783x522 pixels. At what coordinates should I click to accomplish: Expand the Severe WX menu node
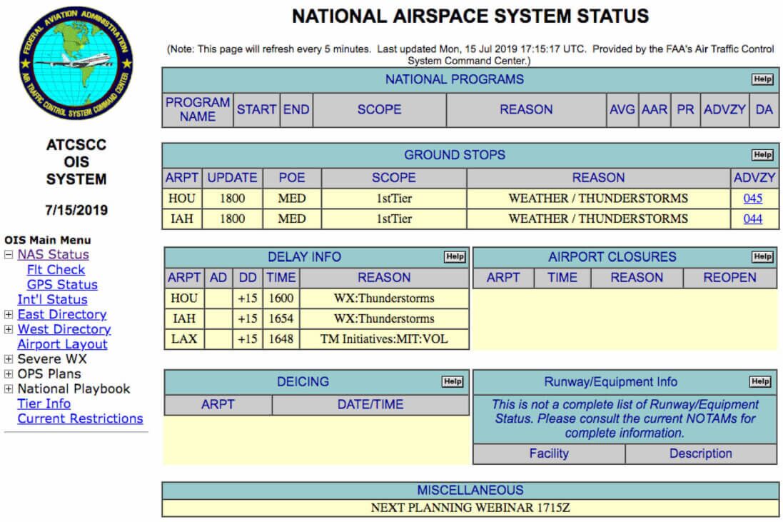[9, 359]
